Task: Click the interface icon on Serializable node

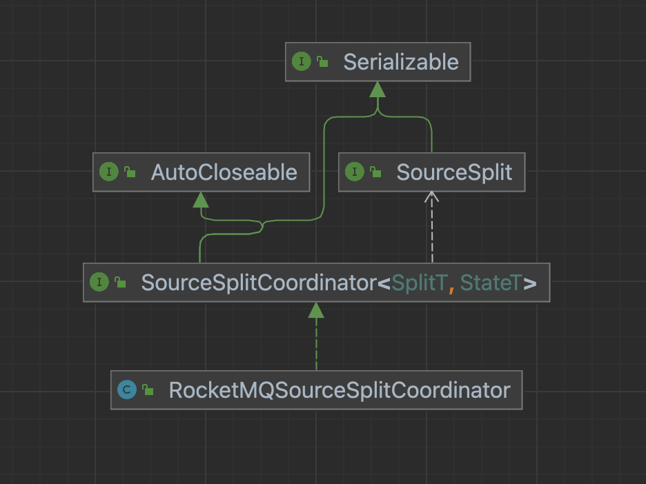Action: (x=302, y=62)
